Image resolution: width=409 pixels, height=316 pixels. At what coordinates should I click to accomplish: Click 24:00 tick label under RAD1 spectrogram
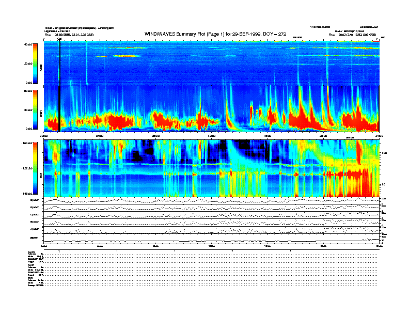pos(379,136)
